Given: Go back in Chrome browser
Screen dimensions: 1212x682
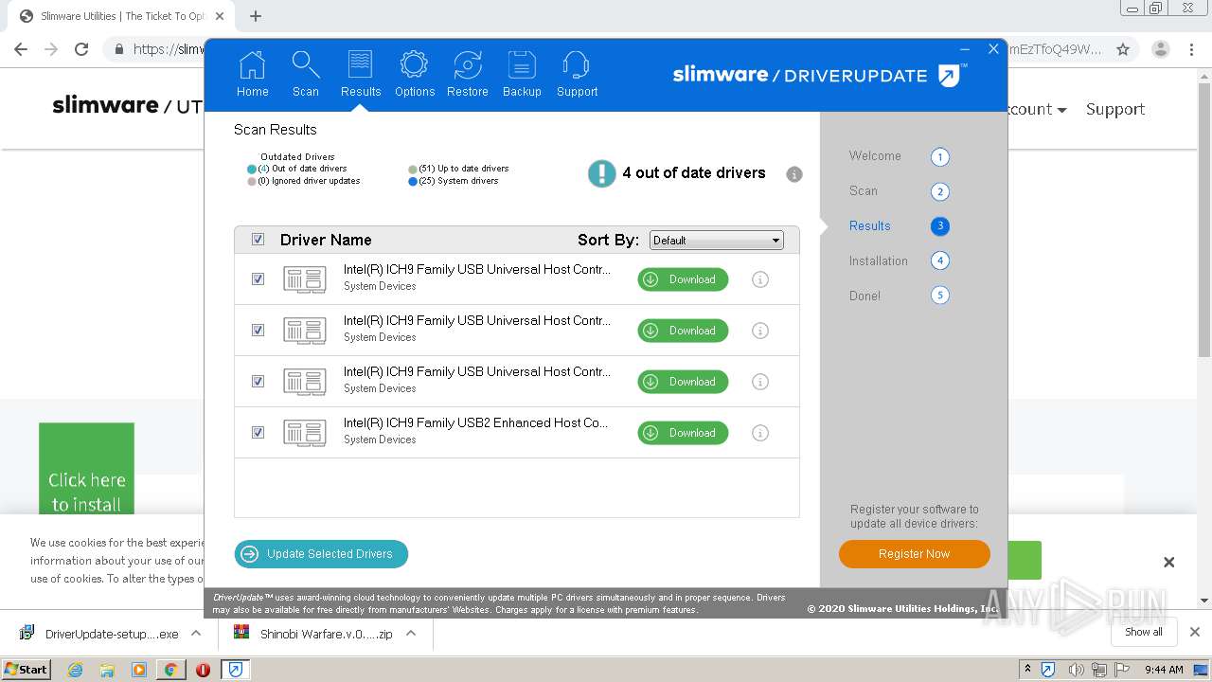Looking at the screenshot, I should [x=21, y=49].
